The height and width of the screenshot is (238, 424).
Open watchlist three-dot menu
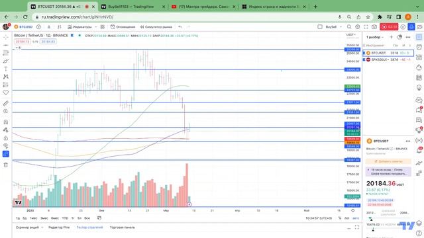408,37
